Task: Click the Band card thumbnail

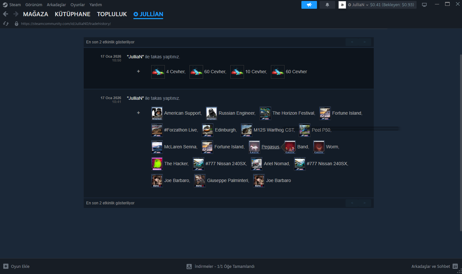Action: (290, 147)
